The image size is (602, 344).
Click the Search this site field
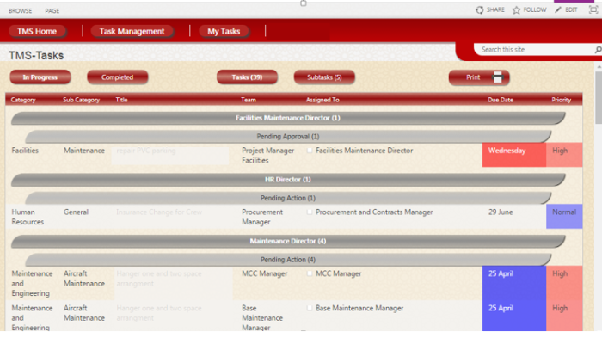pos(533,50)
